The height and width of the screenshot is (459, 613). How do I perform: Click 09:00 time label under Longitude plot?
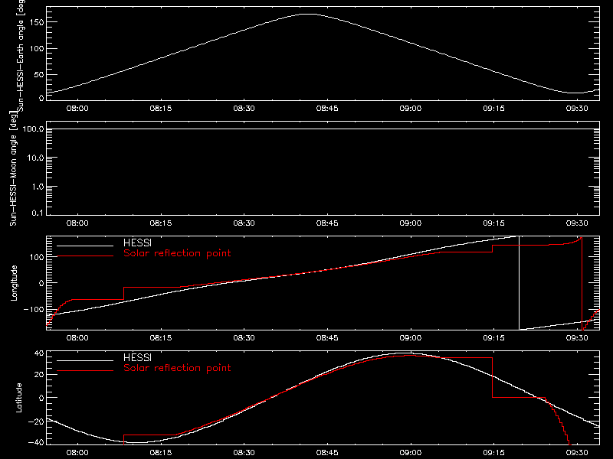pyautogui.click(x=411, y=338)
